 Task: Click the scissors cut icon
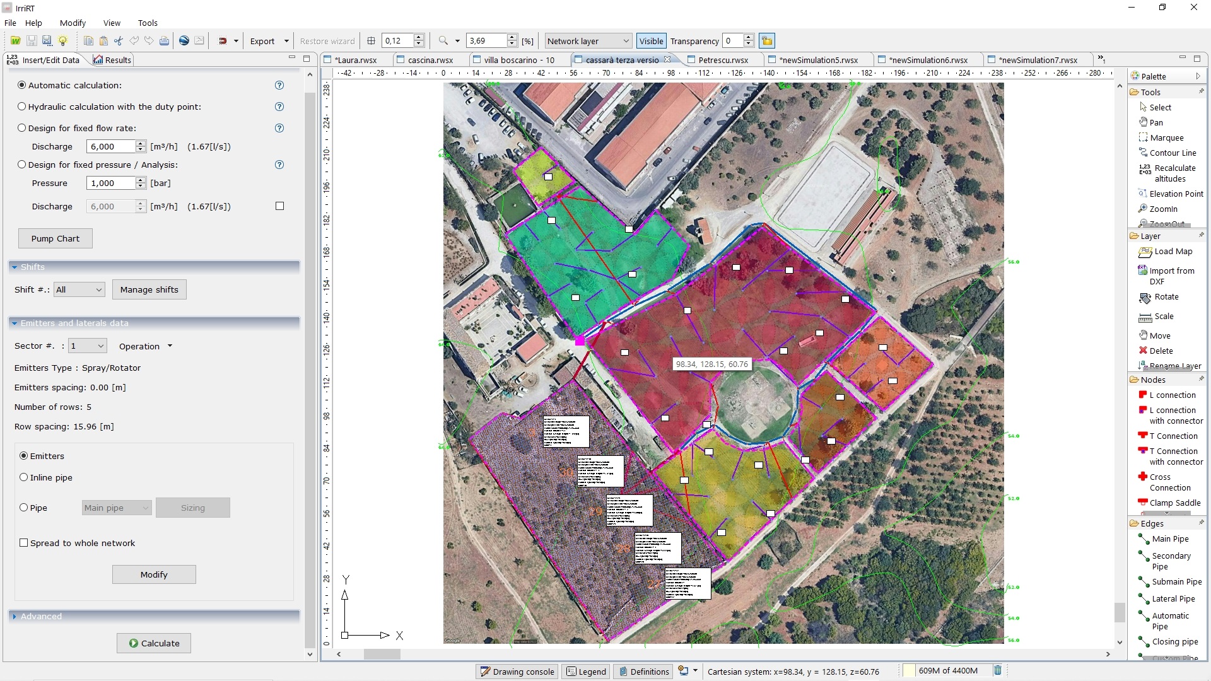coord(118,41)
